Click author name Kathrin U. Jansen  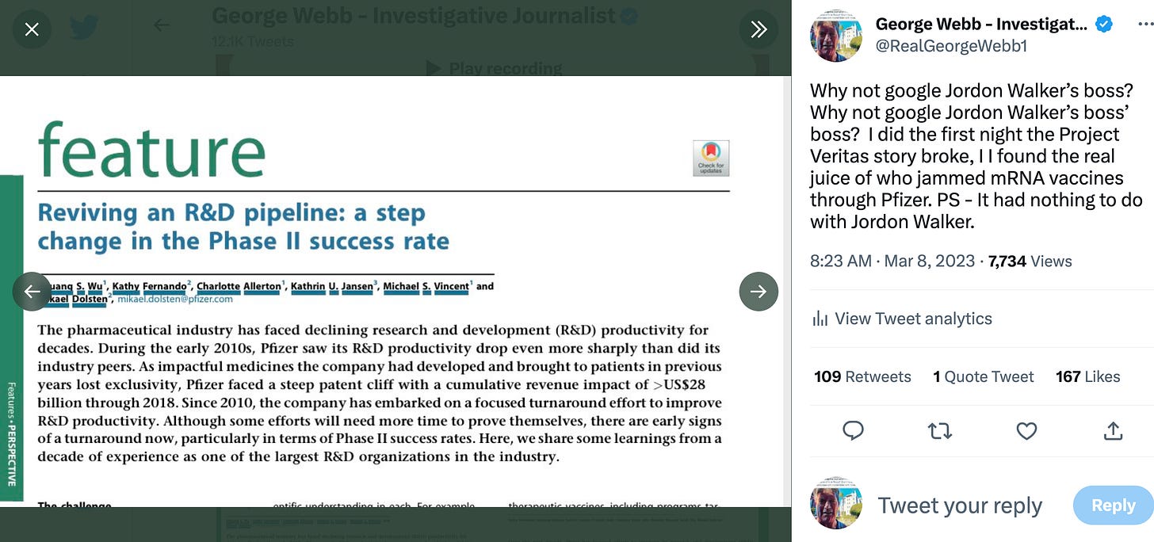[334, 287]
